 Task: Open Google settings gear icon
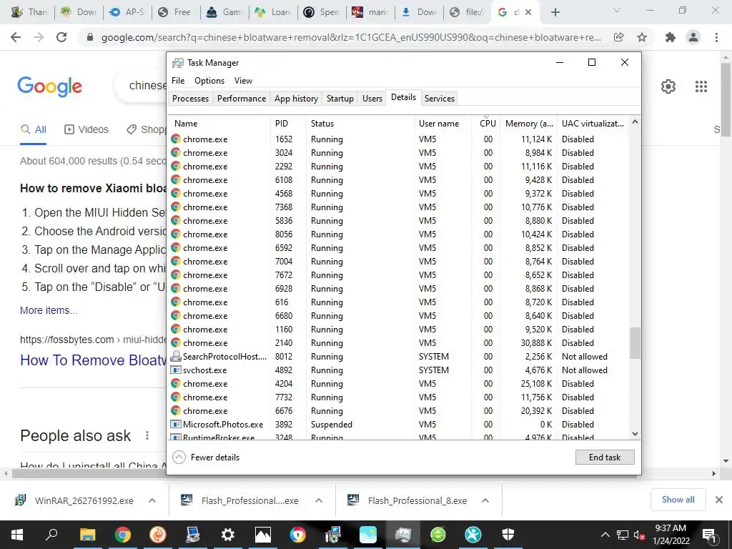(x=668, y=86)
